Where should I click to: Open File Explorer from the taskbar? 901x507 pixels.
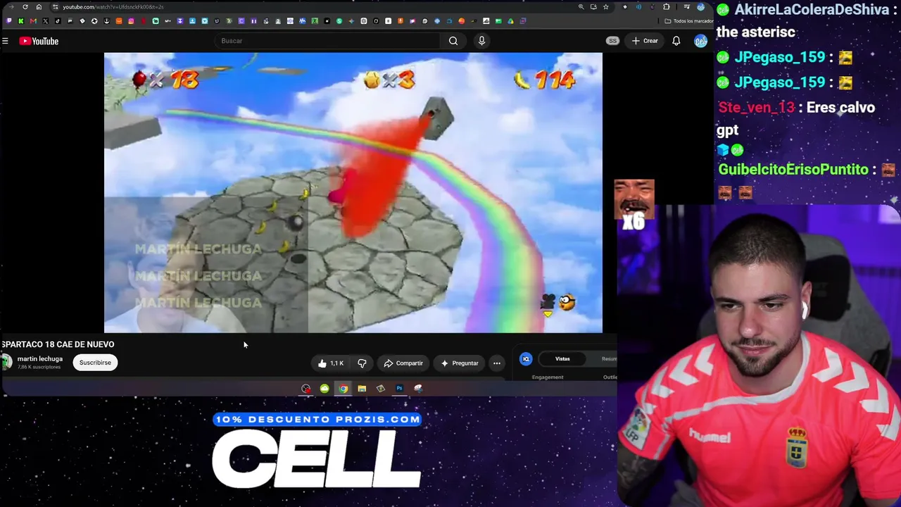(x=362, y=389)
